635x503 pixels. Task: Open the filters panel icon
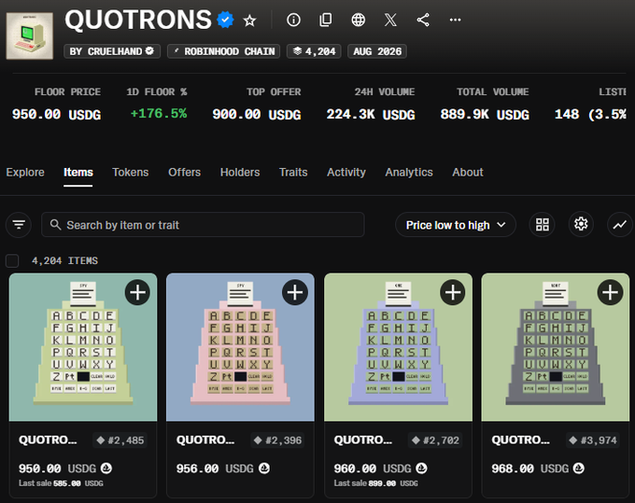click(x=19, y=225)
